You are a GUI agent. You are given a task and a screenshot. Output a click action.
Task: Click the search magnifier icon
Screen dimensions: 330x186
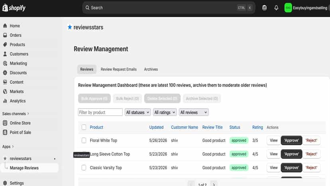[x=87, y=8]
